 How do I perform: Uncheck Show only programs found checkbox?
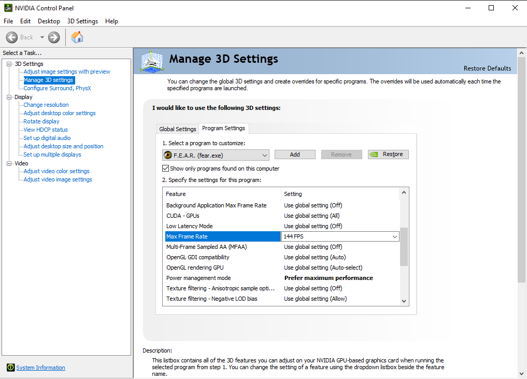pyautogui.click(x=166, y=169)
